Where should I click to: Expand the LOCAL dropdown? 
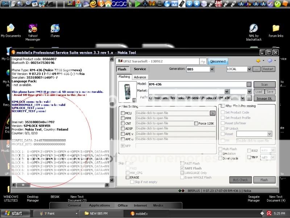coord(249,69)
